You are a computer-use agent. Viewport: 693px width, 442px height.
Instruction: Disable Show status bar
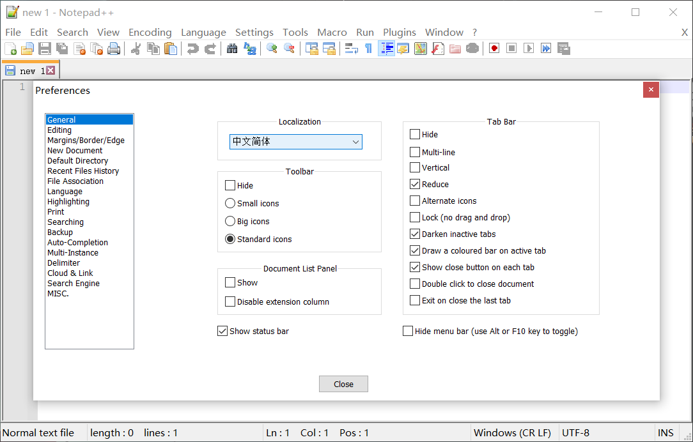[x=222, y=331]
